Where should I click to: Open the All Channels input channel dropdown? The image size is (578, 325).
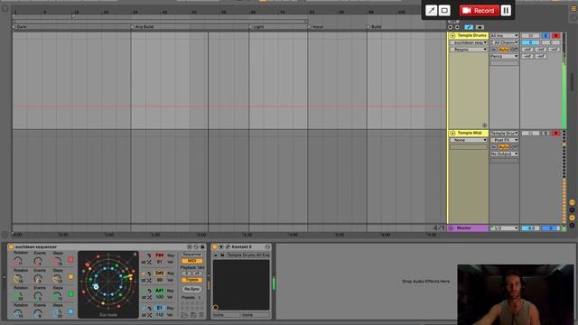504,42
